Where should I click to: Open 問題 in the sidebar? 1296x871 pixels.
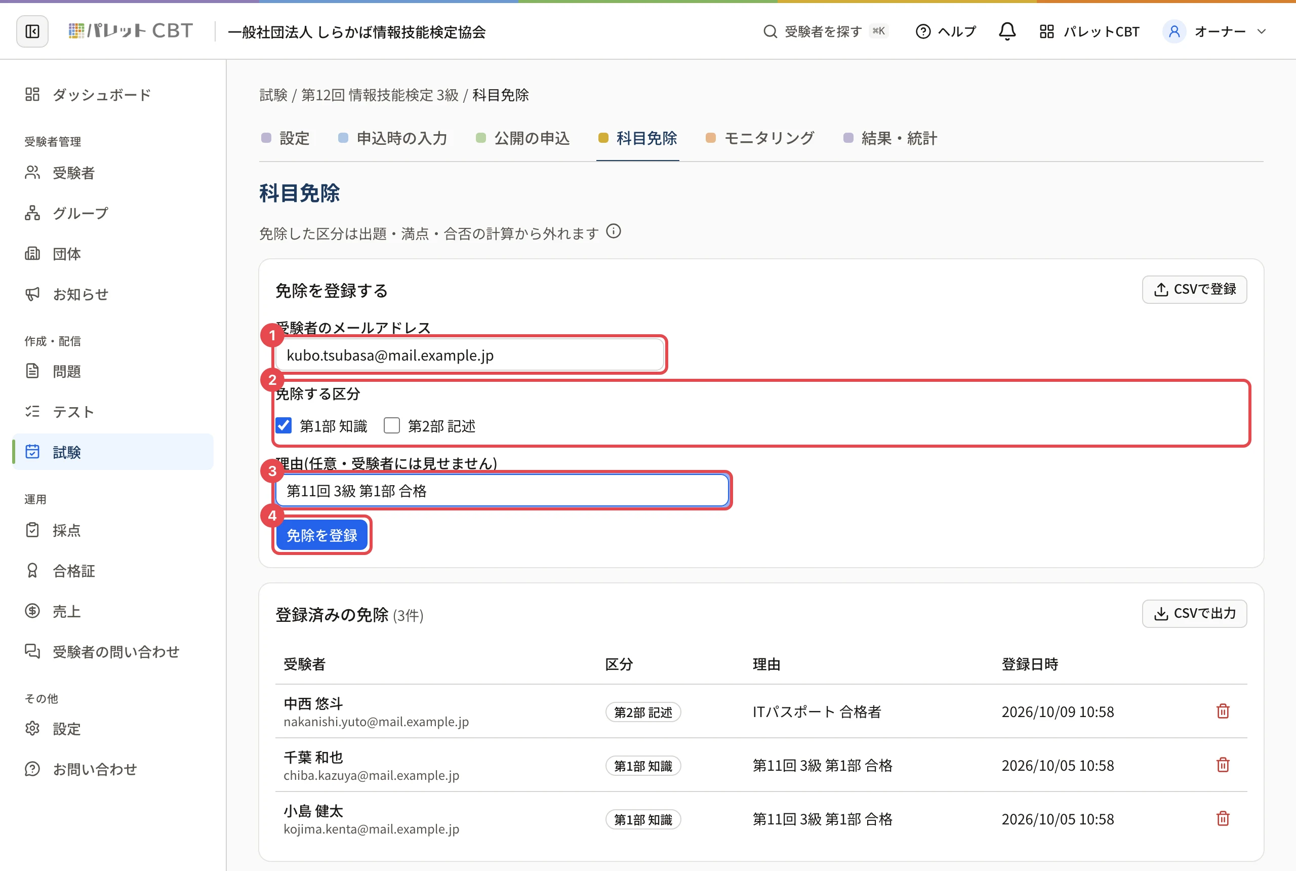[x=113, y=371]
